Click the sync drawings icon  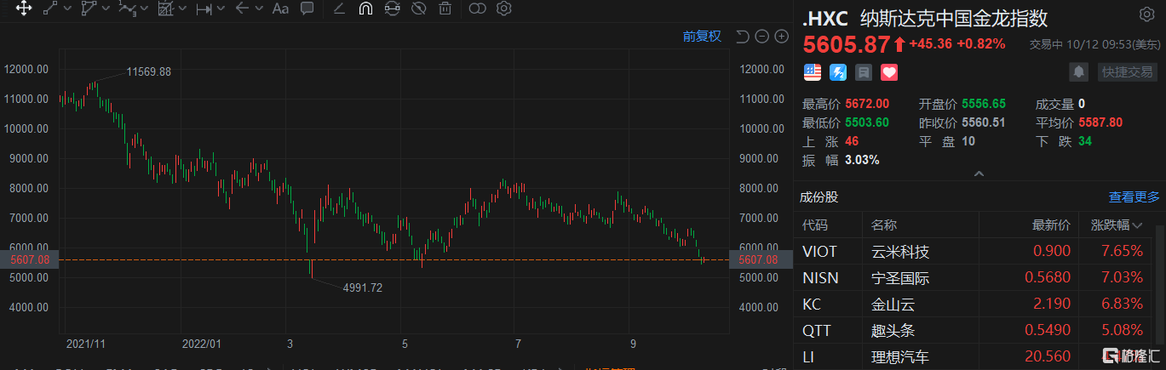point(392,9)
